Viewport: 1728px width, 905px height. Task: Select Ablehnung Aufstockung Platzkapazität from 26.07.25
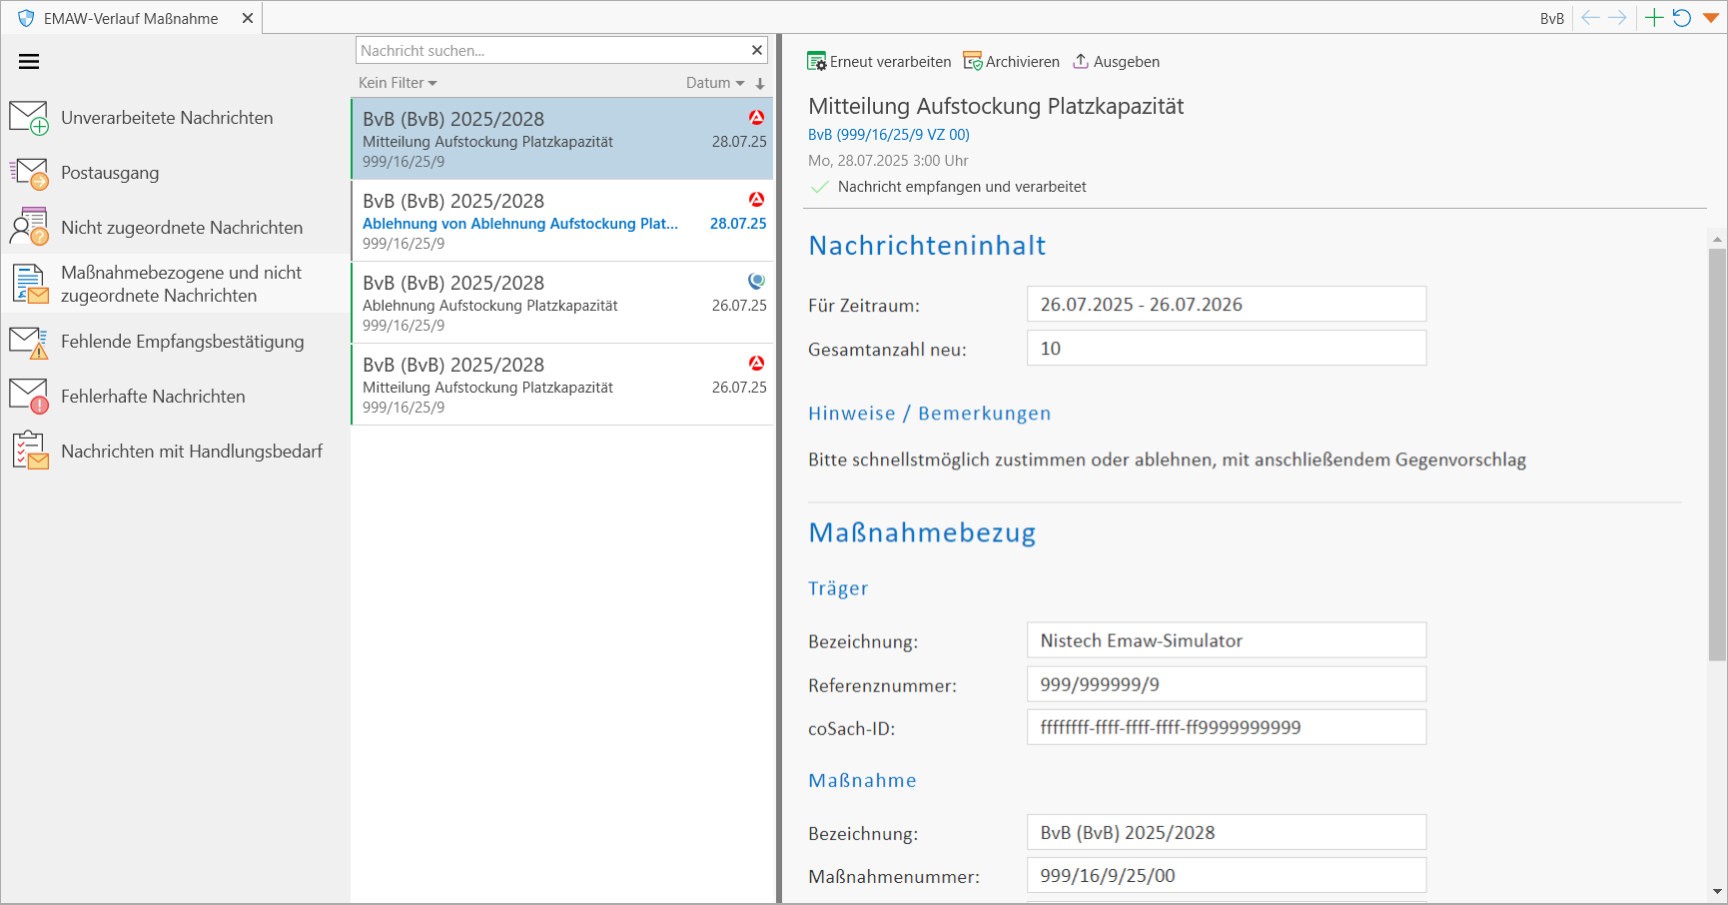[x=563, y=303]
